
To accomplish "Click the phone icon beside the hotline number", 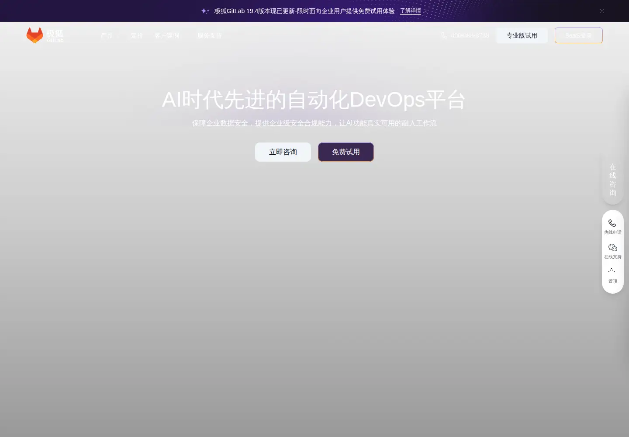I will coord(444,35).
